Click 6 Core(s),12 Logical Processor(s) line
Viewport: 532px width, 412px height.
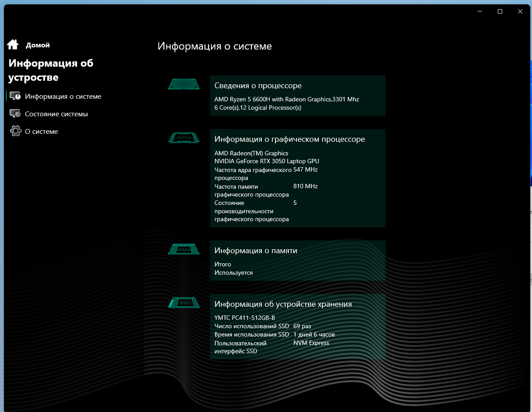pos(258,107)
